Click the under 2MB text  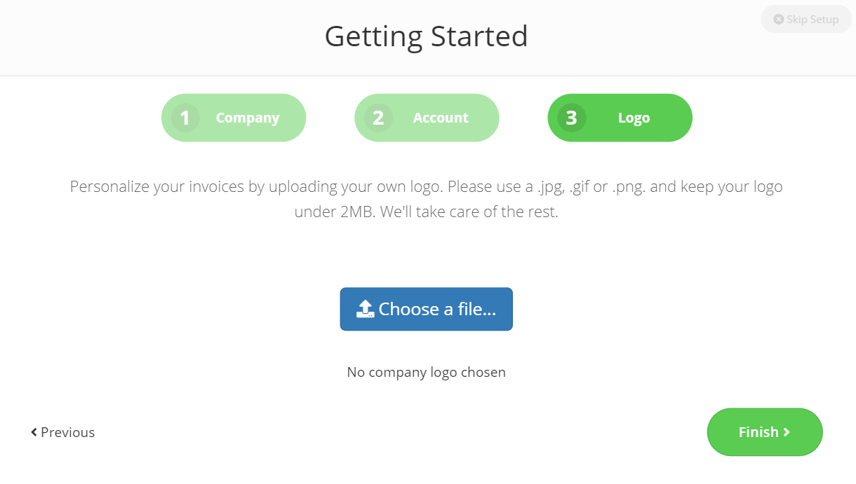click(334, 212)
